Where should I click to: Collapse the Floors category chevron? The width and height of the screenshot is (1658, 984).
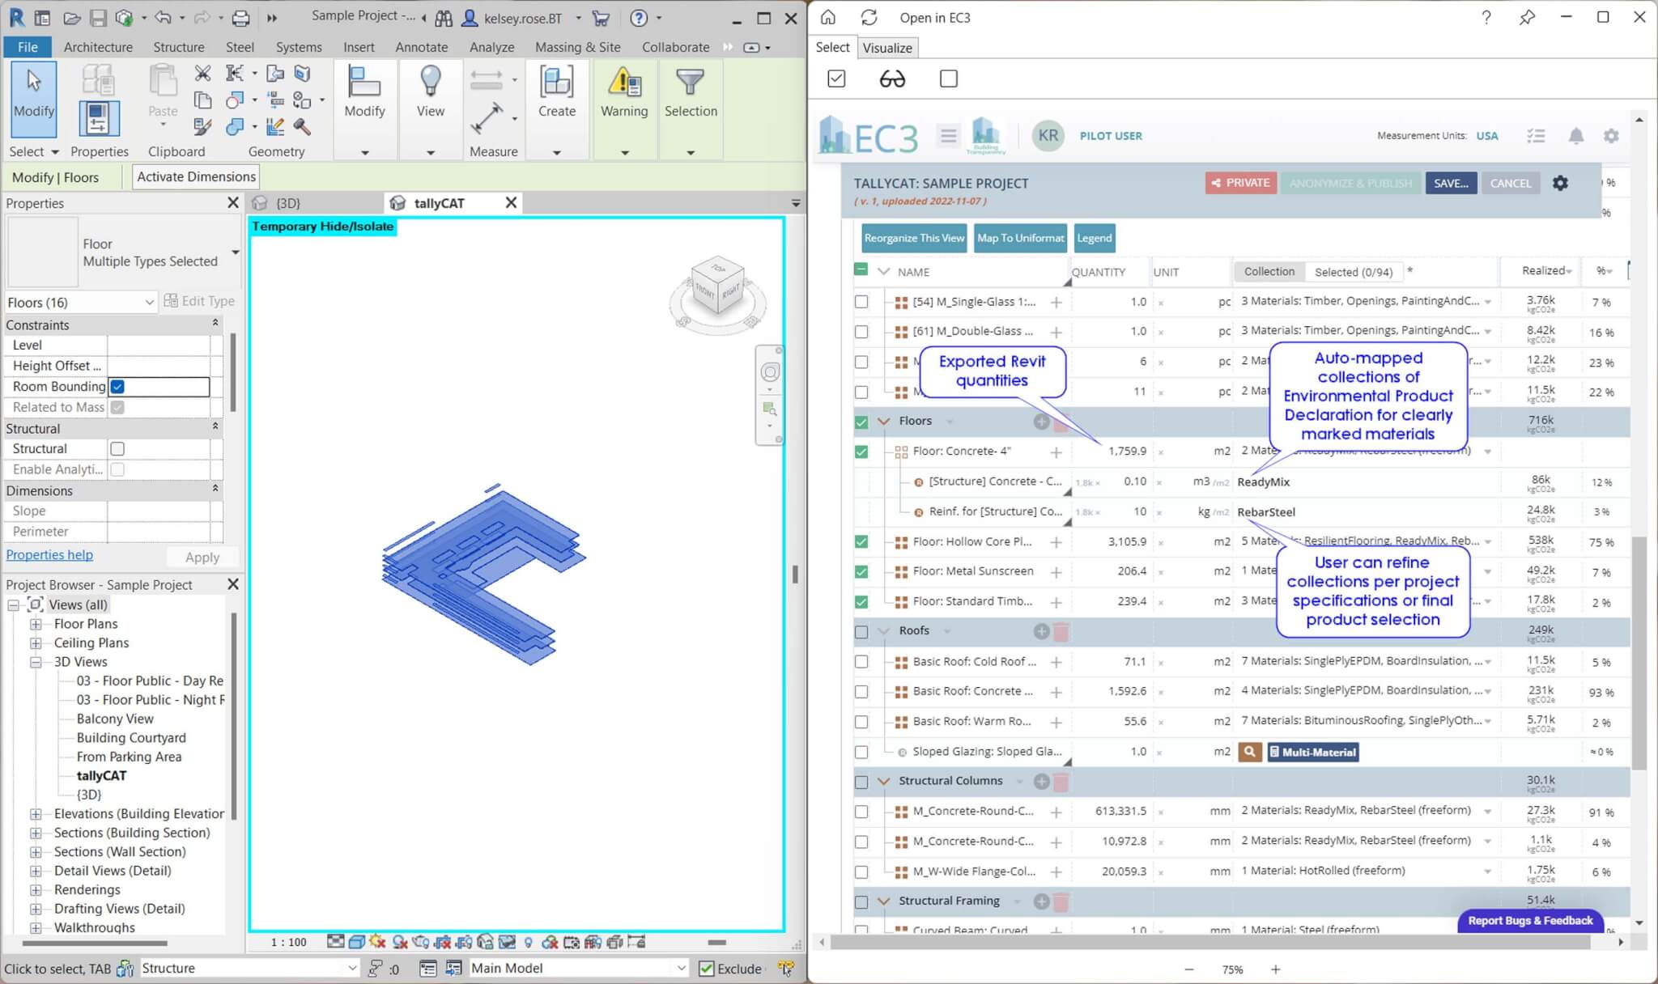884,421
